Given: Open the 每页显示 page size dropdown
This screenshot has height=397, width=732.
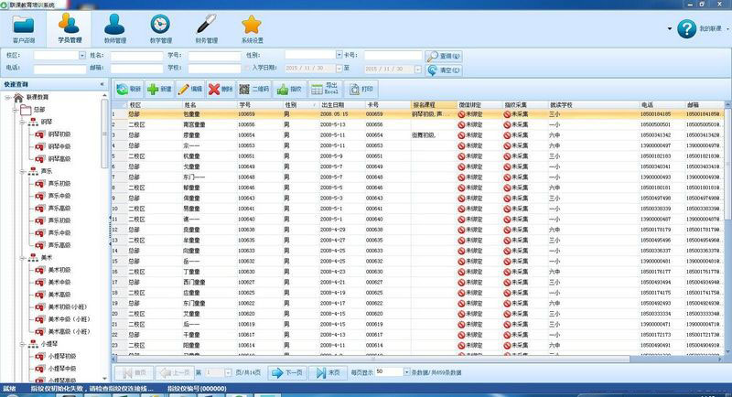Looking at the screenshot, I should click(406, 372).
